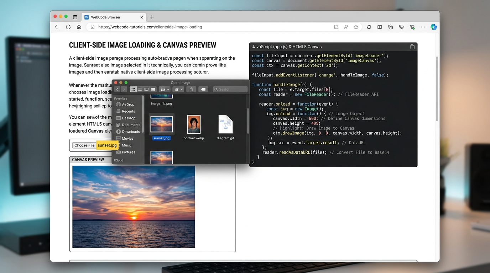Image resolution: width=490 pixels, height=273 pixels.
Task: Click the sunset image in the canvas preview
Action: 134,207
